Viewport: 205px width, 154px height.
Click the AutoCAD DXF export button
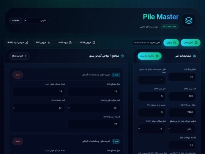click(18, 43)
